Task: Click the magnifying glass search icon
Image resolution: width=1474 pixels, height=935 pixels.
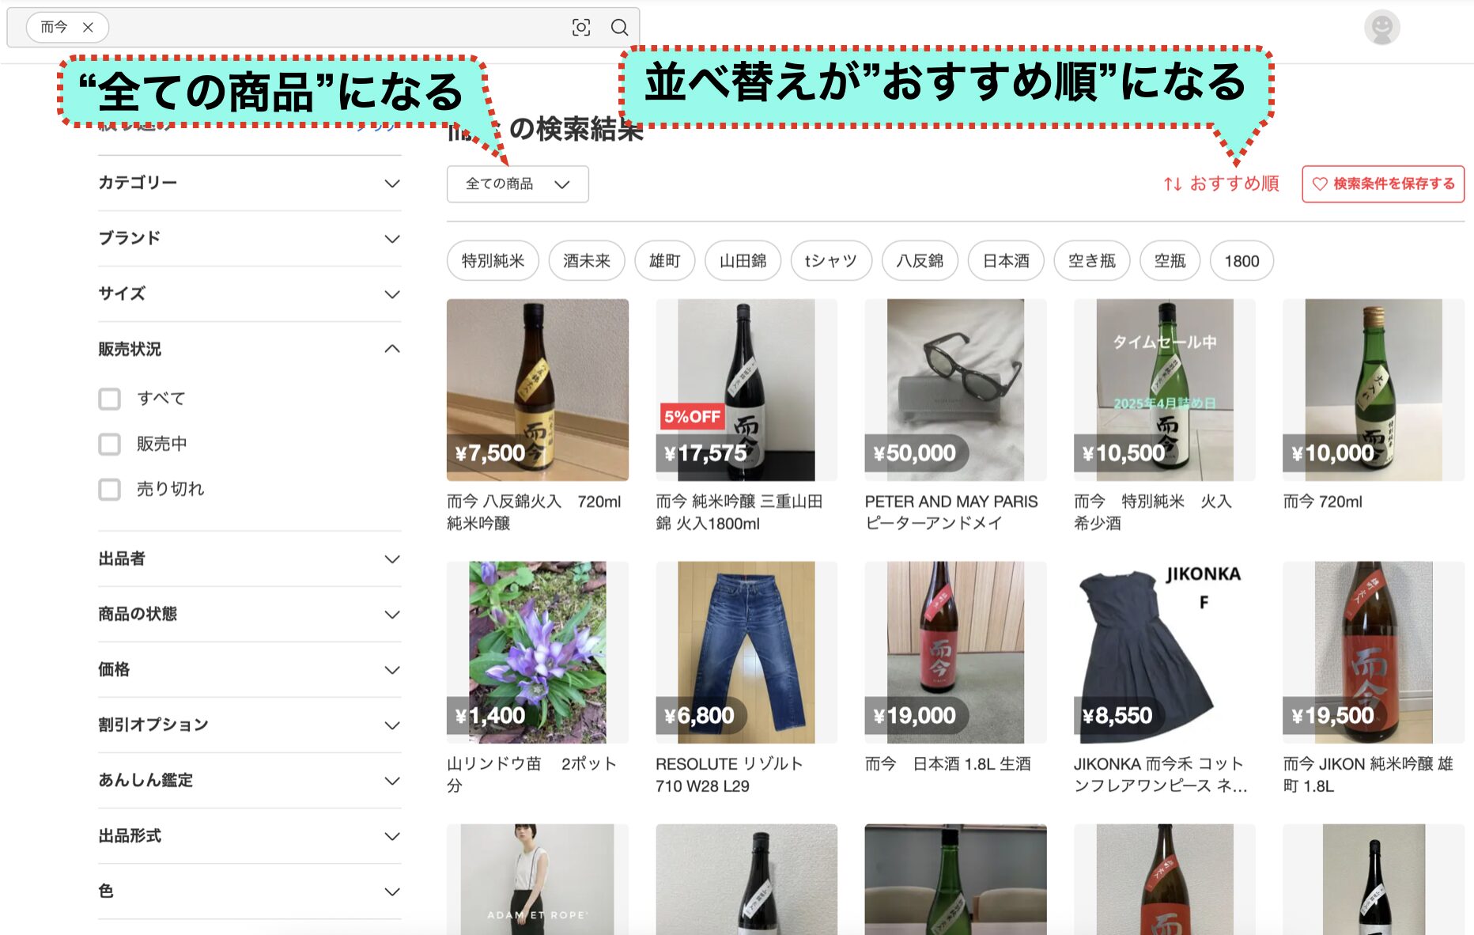Action: point(619,28)
